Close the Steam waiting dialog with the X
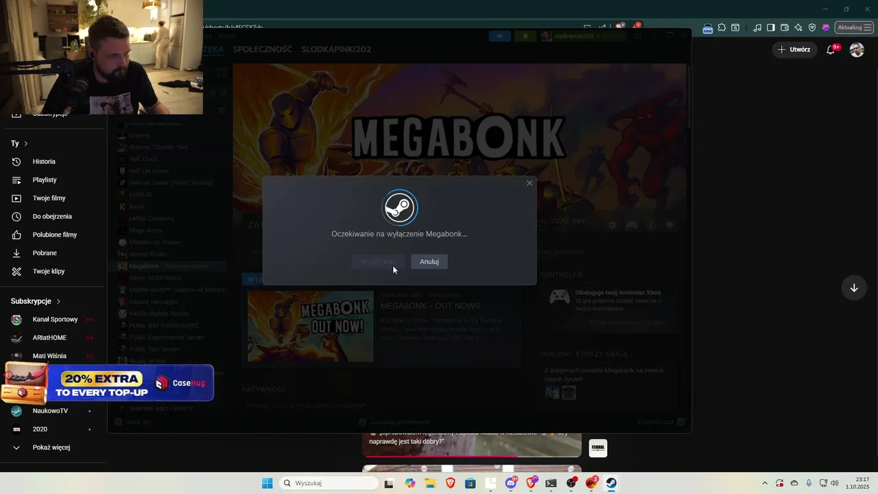The height and width of the screenshot is (494, 878). pos(529,183)
